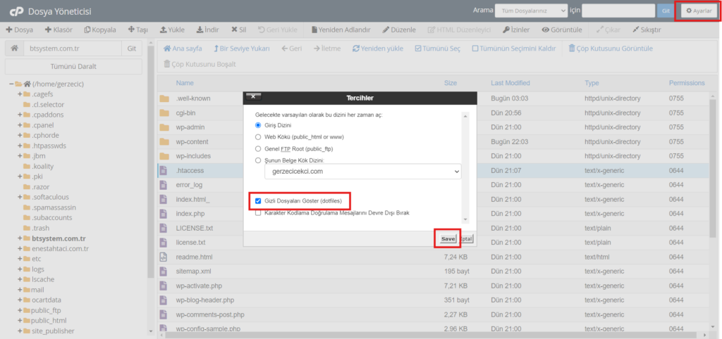Viewport: 722px width, 339px height.
Task: Click Yeniden Adlandır rename tool
Action: point(341,30)
